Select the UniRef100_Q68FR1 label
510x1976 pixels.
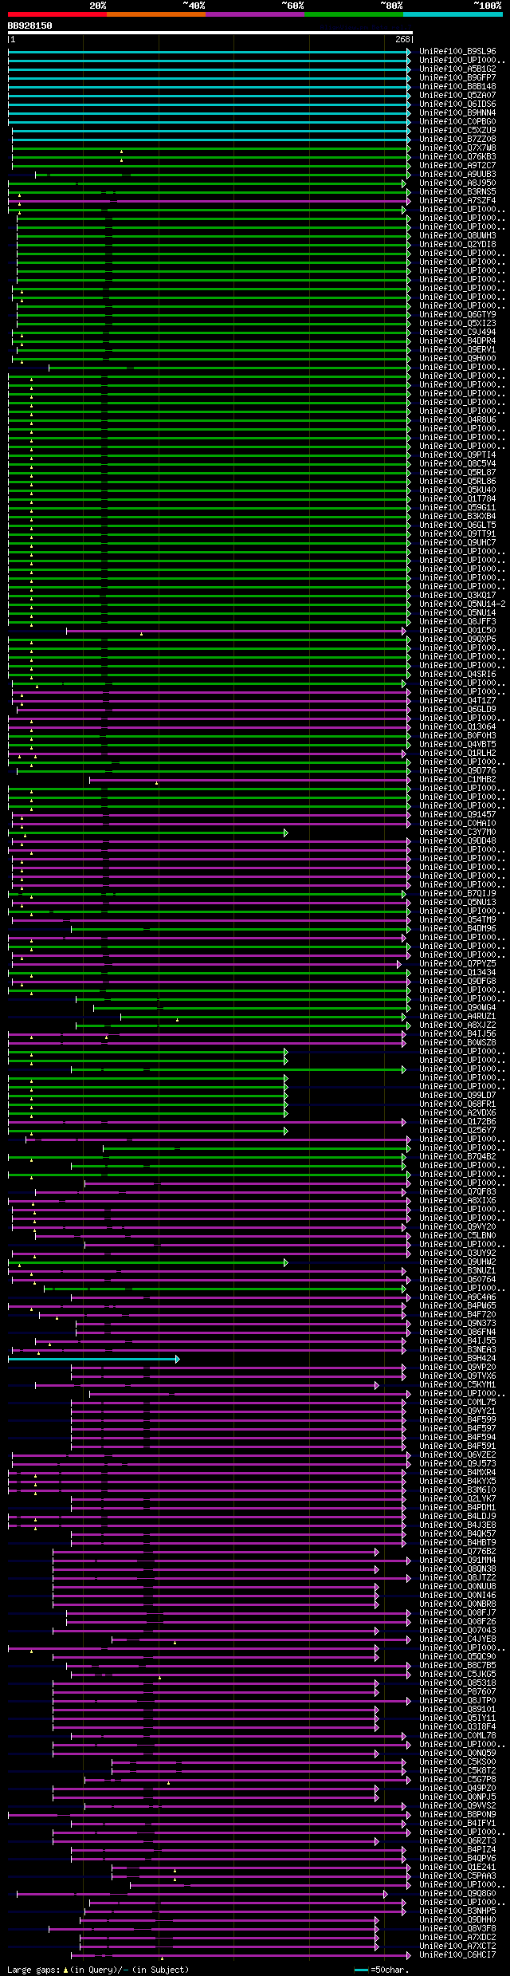click(x=457, y=1104)
